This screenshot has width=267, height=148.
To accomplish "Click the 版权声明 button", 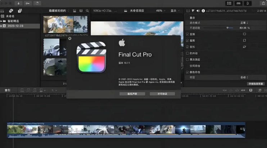I will coord(132,94).
